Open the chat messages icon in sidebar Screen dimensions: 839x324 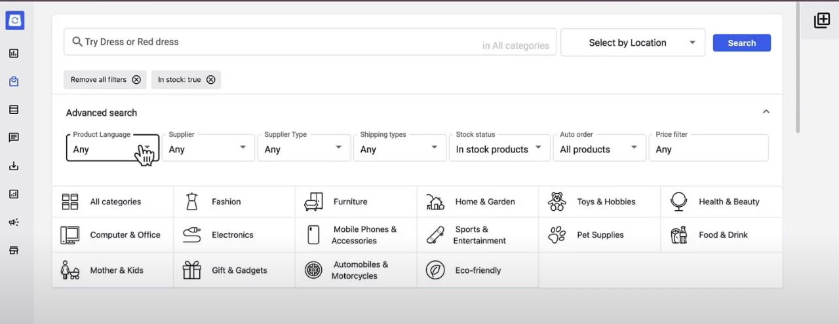14,137
